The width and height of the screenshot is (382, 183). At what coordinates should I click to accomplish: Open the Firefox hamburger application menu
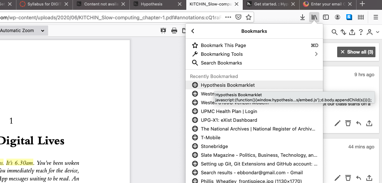point(376,17)
